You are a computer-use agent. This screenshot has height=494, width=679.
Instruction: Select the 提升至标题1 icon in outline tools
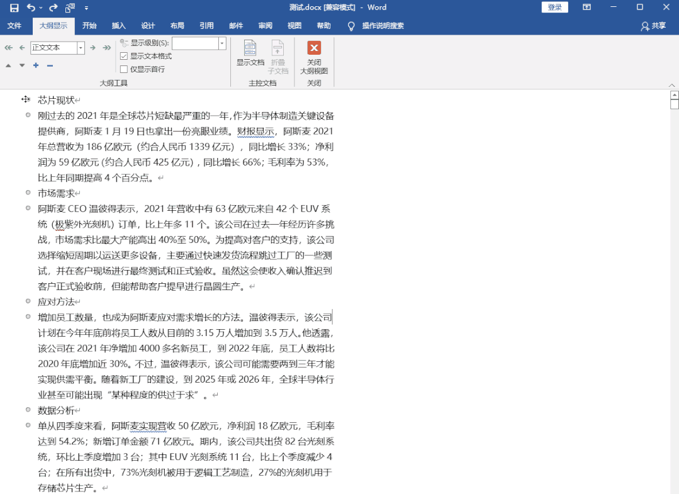coord(8,47)
